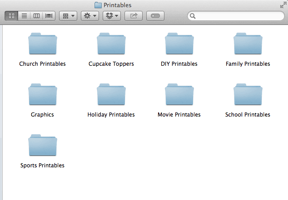288x200 pixels.
Task: Click the Share toolbar button
Action: coord(134,16)
